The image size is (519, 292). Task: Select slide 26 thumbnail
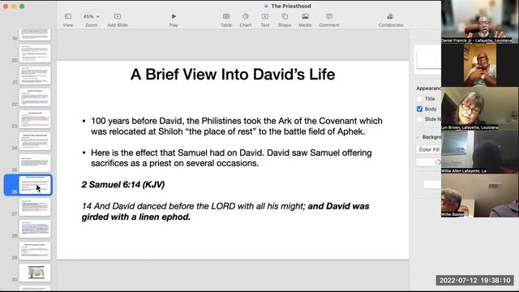pyautogui.click(x=35, y=185)
